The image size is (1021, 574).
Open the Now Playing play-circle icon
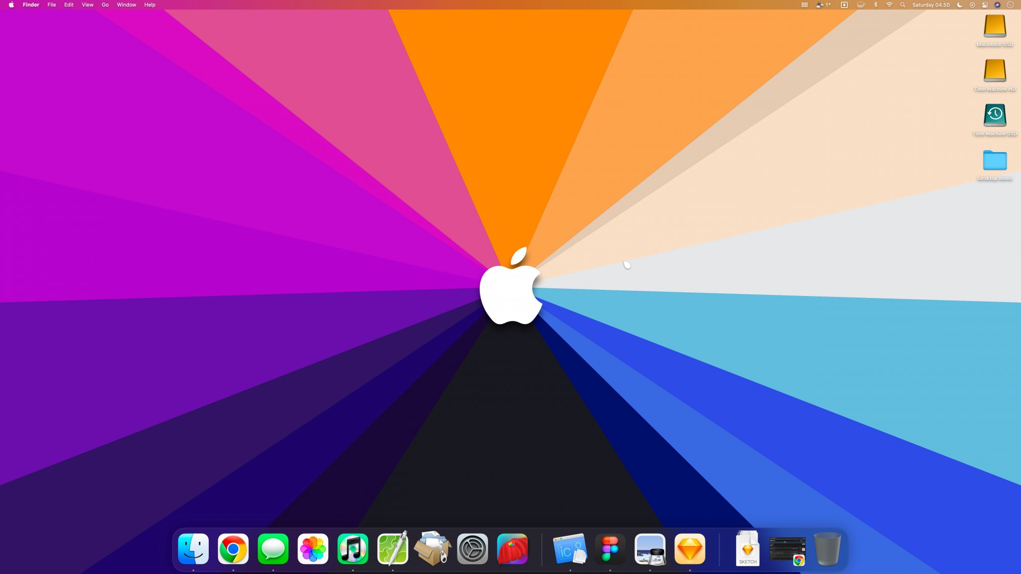973,5
